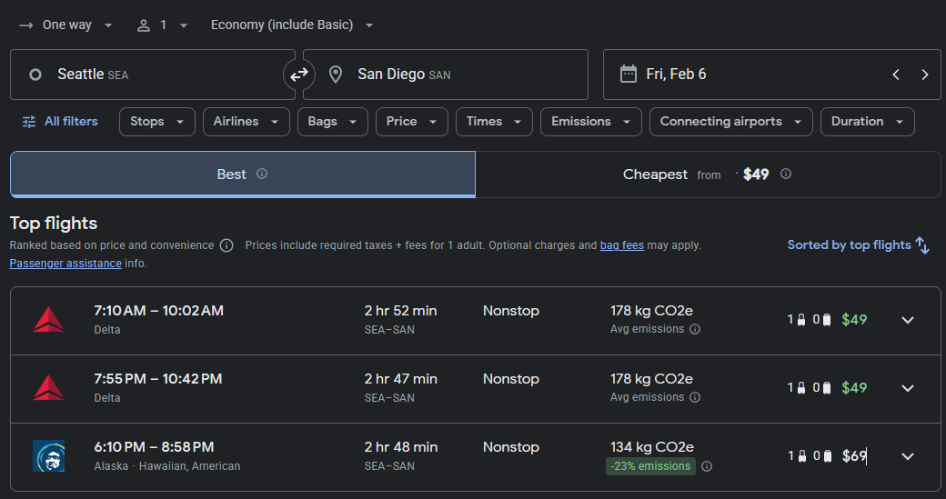
Task: Switch to the Cheapest tab
Action: tap(707, 175)
